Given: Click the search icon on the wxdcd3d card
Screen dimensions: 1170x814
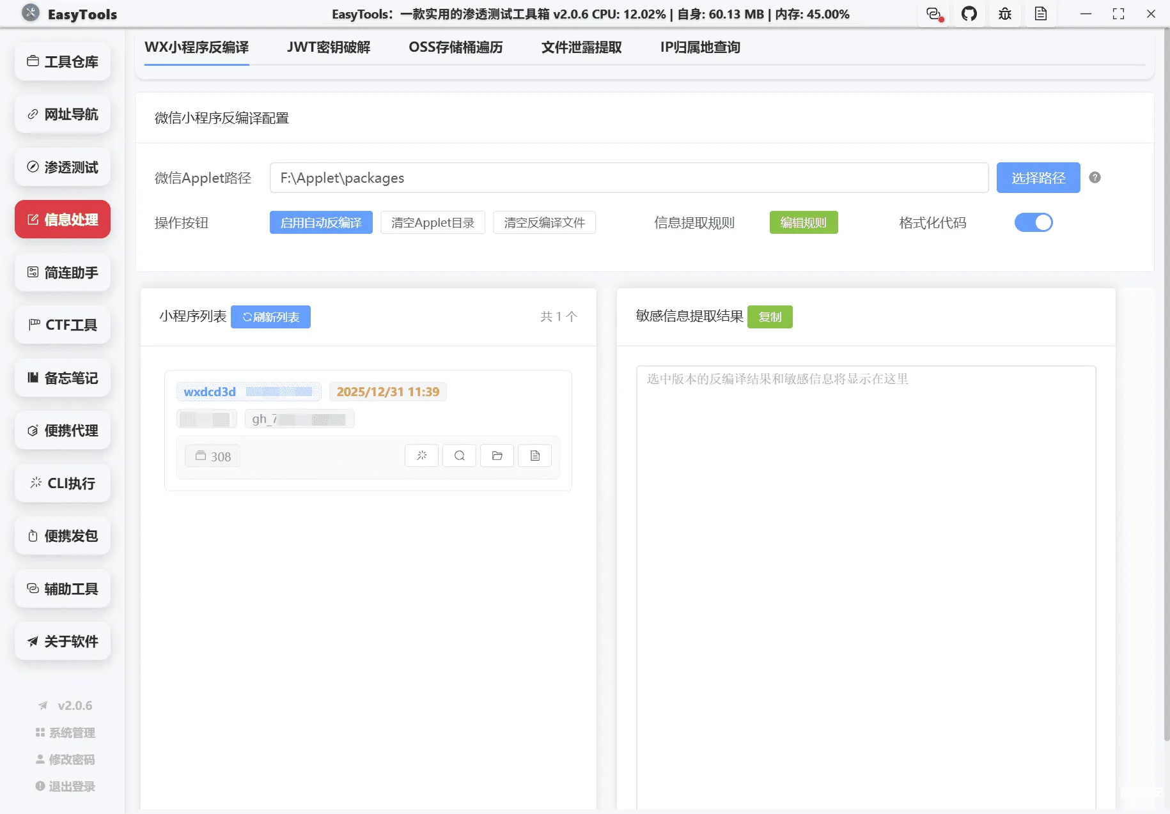Looking at the screenshot, I should 459,456.
